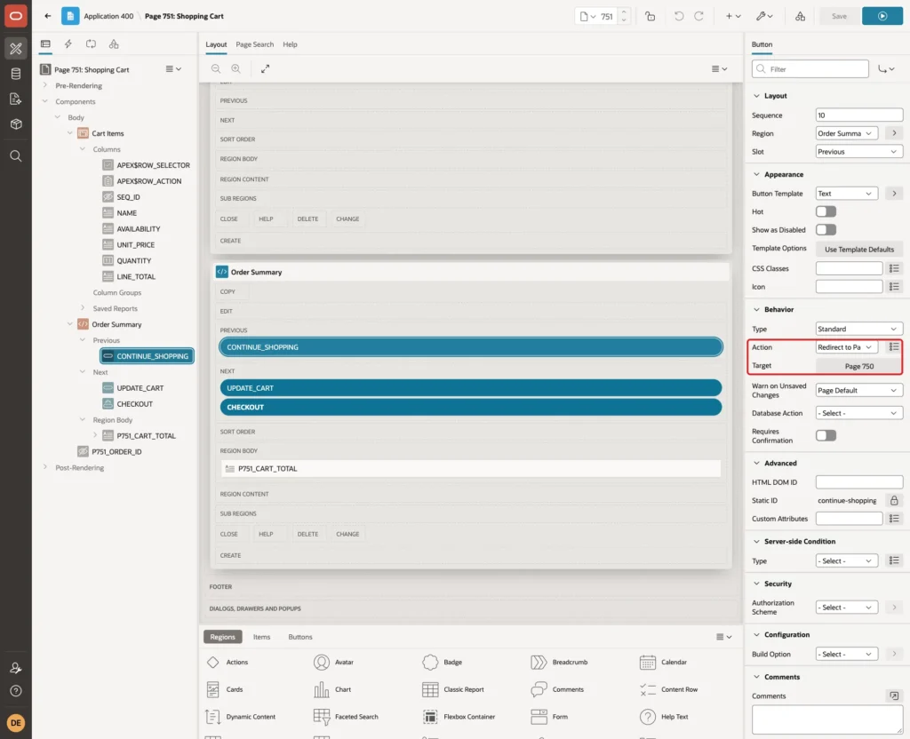Open the App Builder icon in sidebar
Viewport: 910px width, 739px height.
pos(16,49)
